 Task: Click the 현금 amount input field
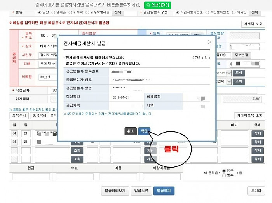[x=31, y=177]
